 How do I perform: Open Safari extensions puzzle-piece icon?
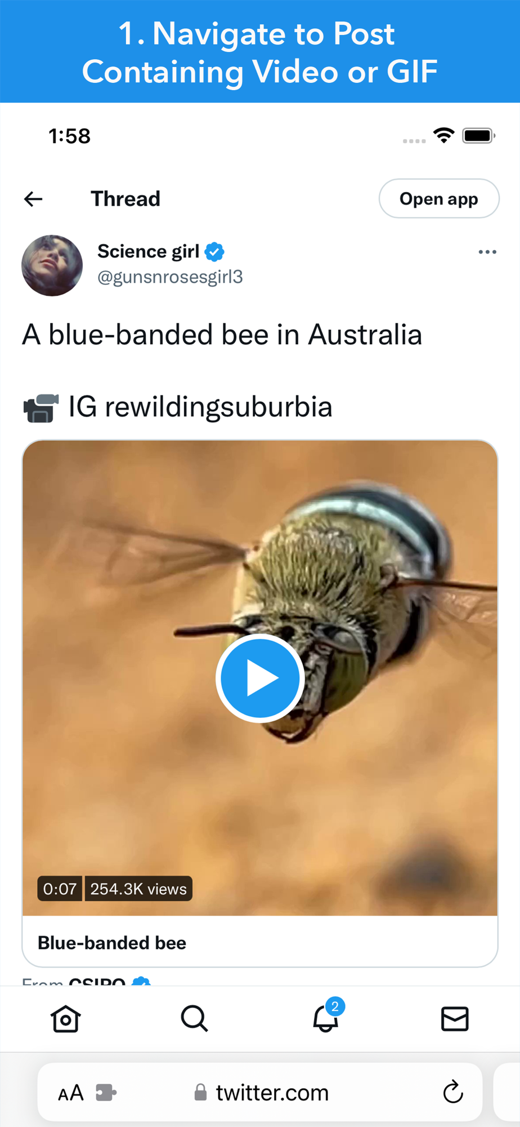[106, 1093]
